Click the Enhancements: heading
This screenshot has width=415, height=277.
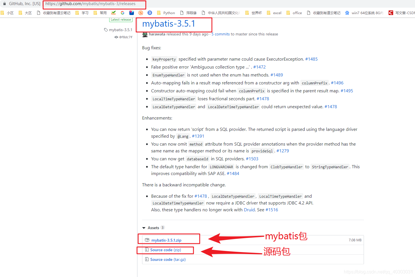[x=157, y=118]
